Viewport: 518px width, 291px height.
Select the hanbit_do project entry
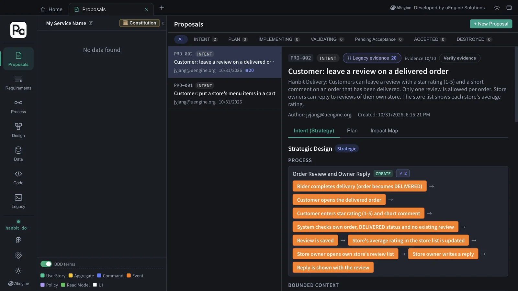coord(18,225)
